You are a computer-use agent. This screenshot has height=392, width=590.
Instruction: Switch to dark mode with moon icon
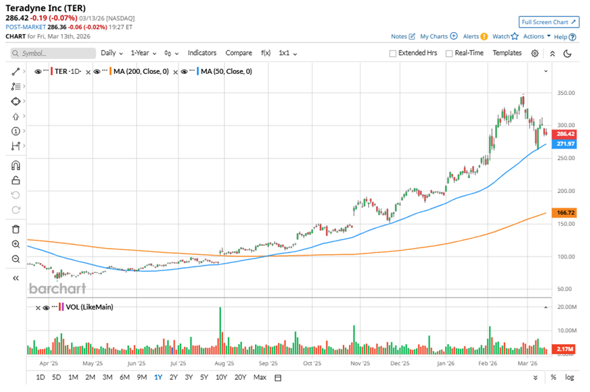click(x=567, y=54)
